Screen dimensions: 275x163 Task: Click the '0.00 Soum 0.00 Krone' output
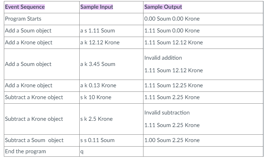[x=172, y=18]
